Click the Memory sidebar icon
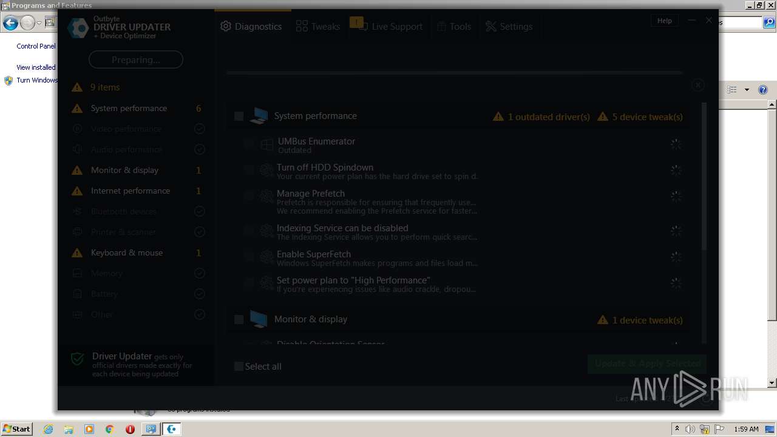The image size is (777, 437). coord(77,273)
